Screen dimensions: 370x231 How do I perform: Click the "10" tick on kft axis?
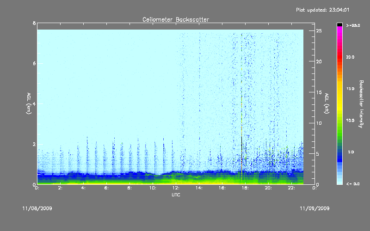319,123
